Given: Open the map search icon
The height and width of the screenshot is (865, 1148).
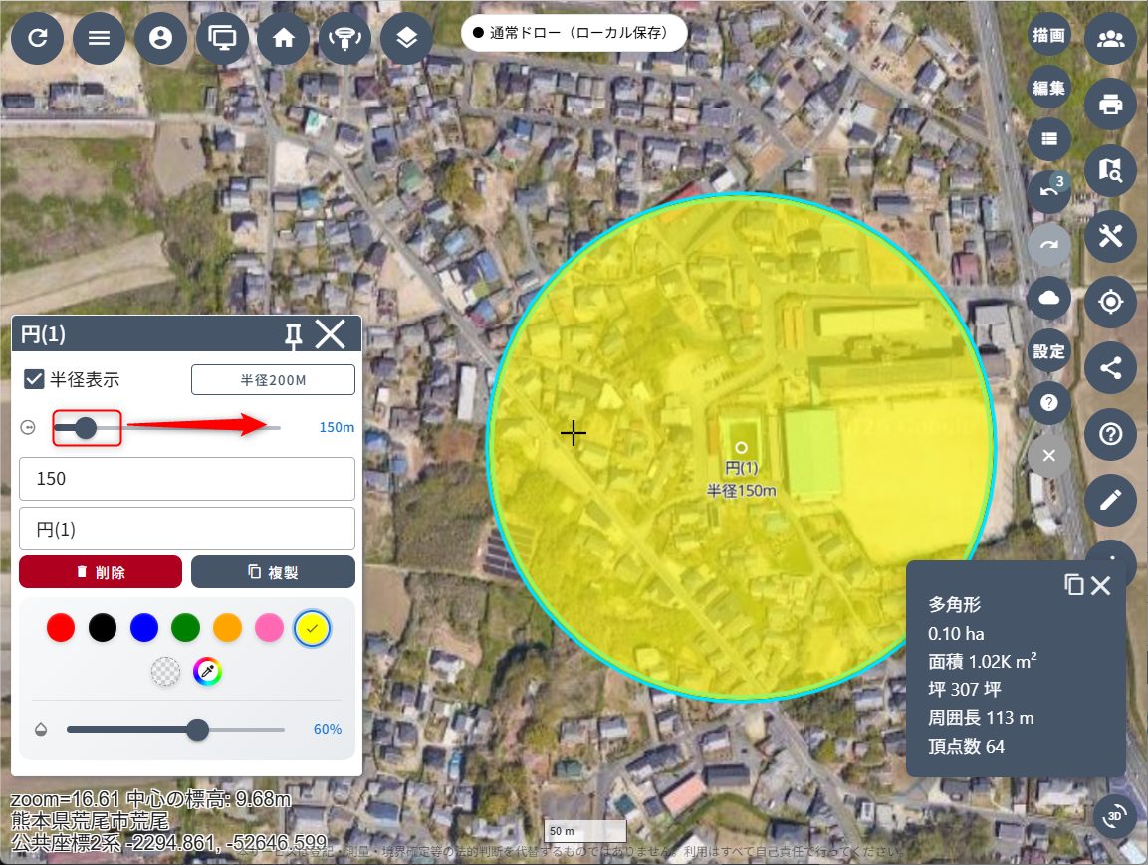Looking at the screenshot, I should click(1110, 170).
